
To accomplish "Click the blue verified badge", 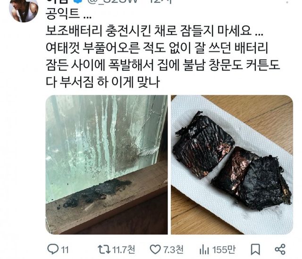I will (x=77, y=2).
